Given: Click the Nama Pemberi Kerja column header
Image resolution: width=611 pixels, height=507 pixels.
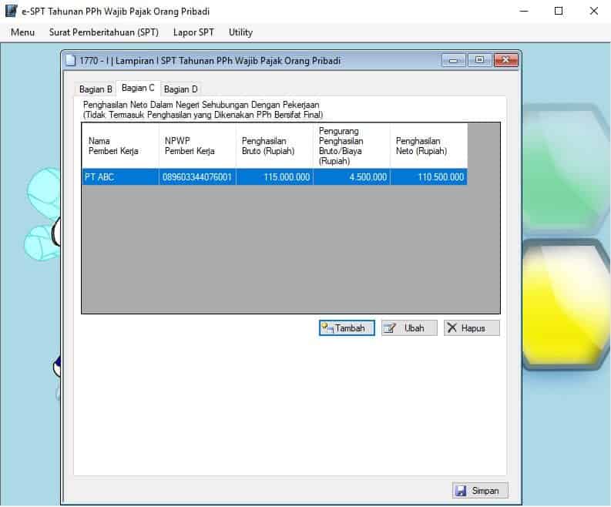Looking at the screenshot, I should click(x=119, y=146).
